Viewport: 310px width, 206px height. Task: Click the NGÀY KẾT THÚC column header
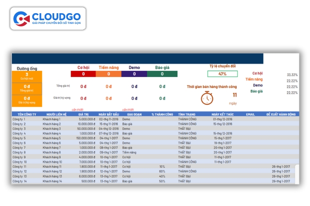pyautogui.click(x=222, y=114)
